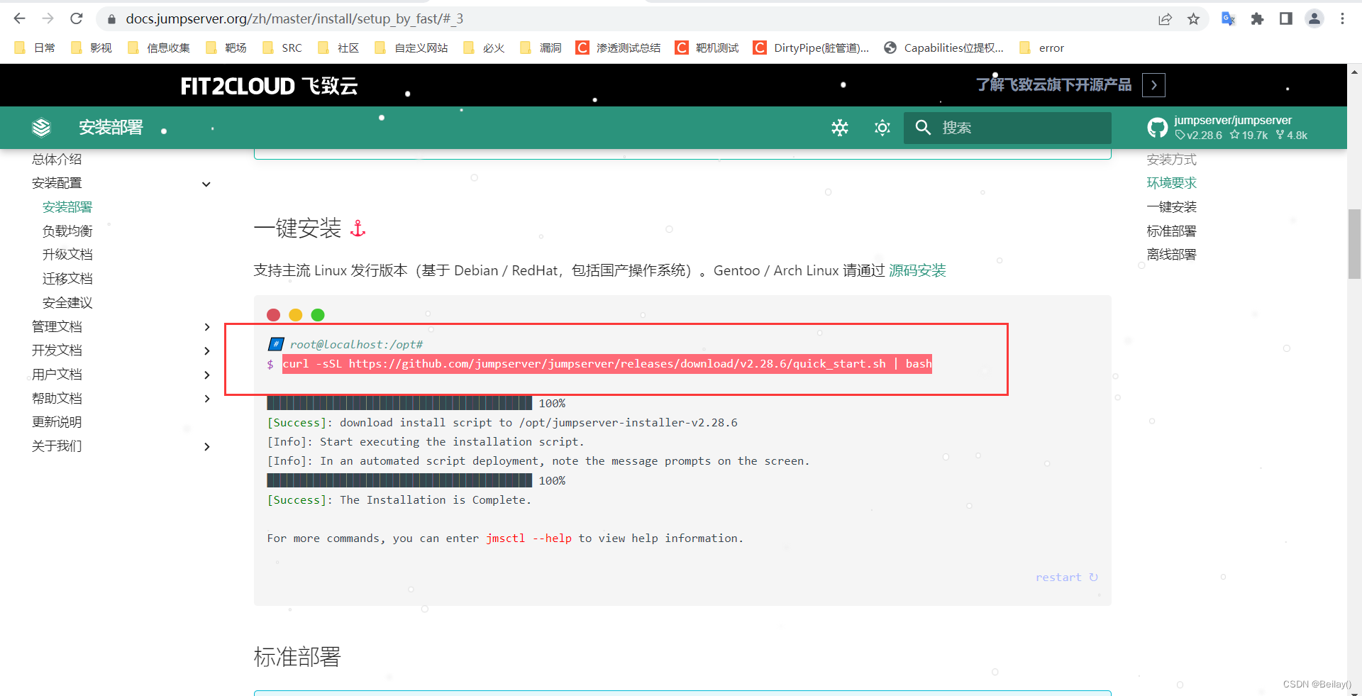The height and width of the screenshot is (696, 1362).
Task: Open the 信息收集 bookmark folder
Action: point(158,48)
